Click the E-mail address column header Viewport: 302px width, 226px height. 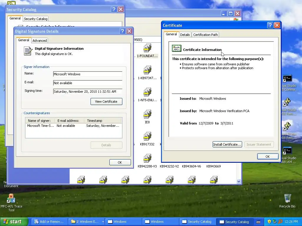tap(69, 121)
